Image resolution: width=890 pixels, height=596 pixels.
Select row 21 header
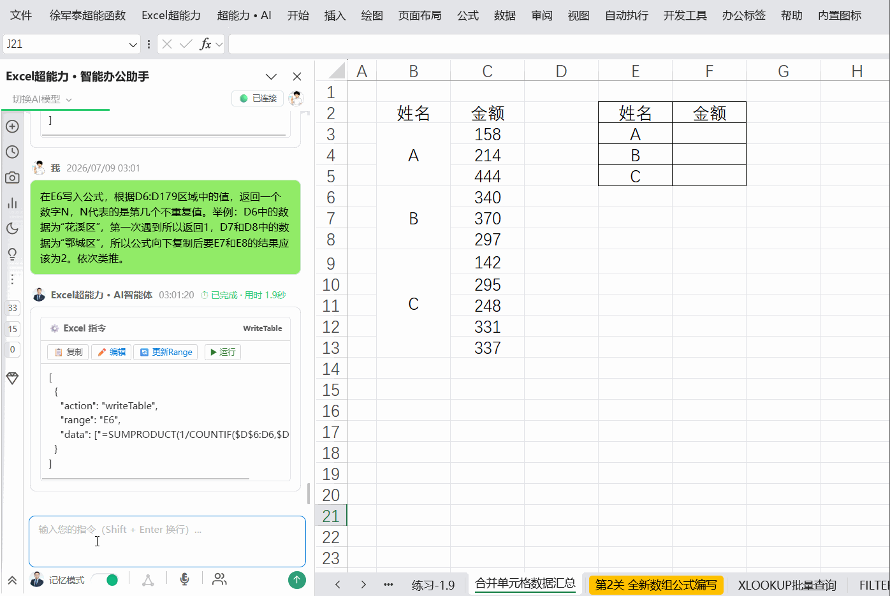click(331, 516)
